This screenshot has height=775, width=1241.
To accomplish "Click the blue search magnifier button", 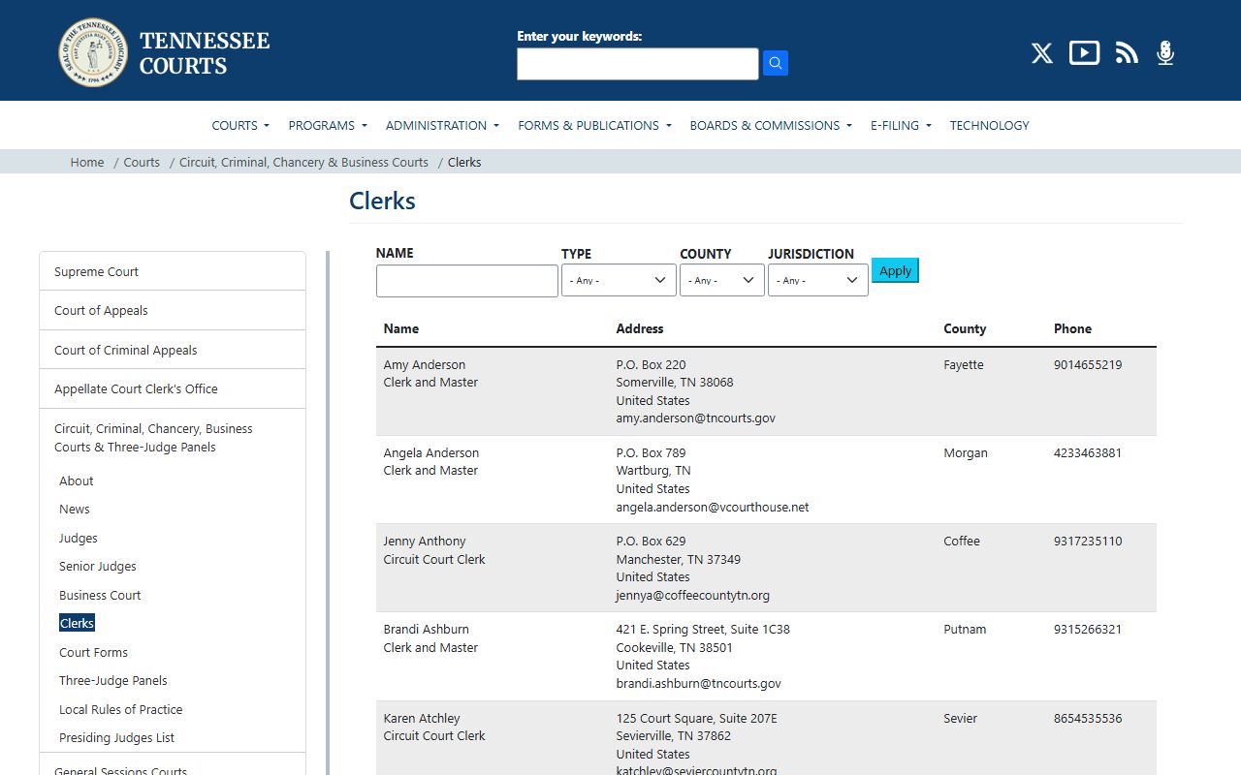I will pos(776,63).
